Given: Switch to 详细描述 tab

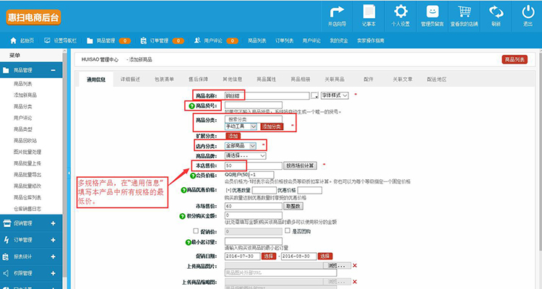Looking at the screenshot, I should (130, 79).
